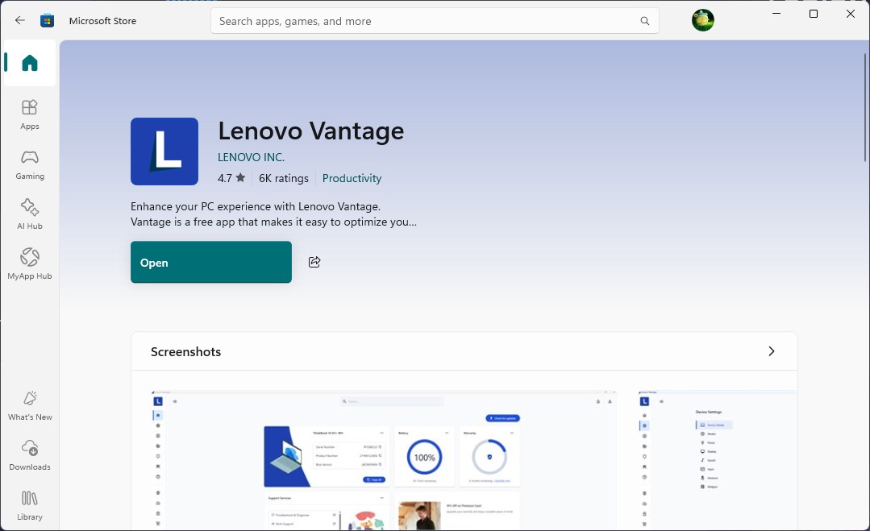The width and height of the screenshot is (870, 531).
Task: Click the share icon next to Open
Action: [314, 262]
